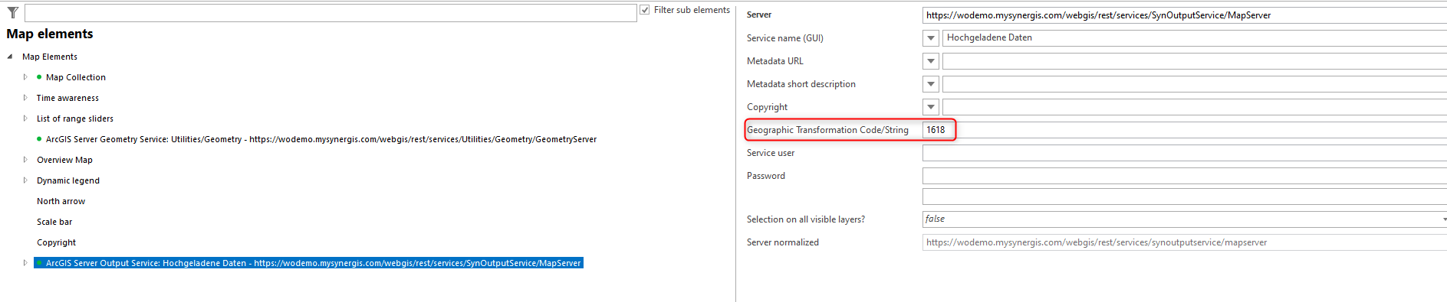This screenshot has height=302, width=1447.
Task: Click the Copyright property input field
Action: 1195,107
